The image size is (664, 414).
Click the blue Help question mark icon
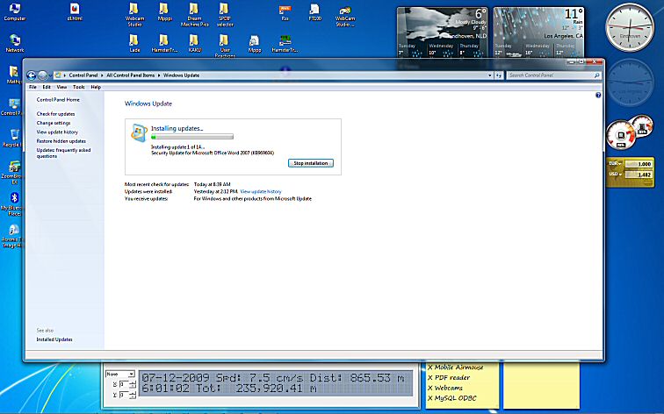[x=598, y=95]
